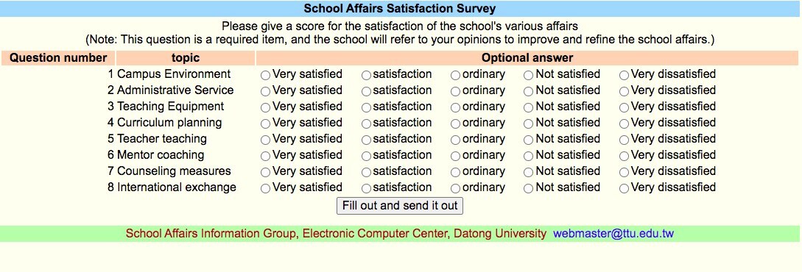Viewport: 802px width, 272px height.
Task: Open the webmaster@ttu.edu.tw email link
Action: (x=613, y=234)
